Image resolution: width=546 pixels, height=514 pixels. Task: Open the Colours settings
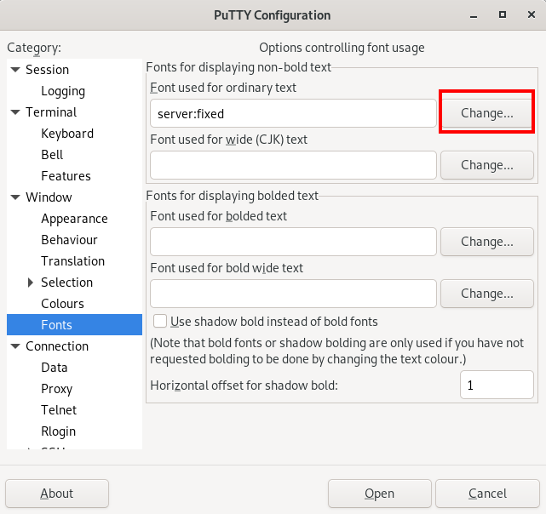click(62, 304)
